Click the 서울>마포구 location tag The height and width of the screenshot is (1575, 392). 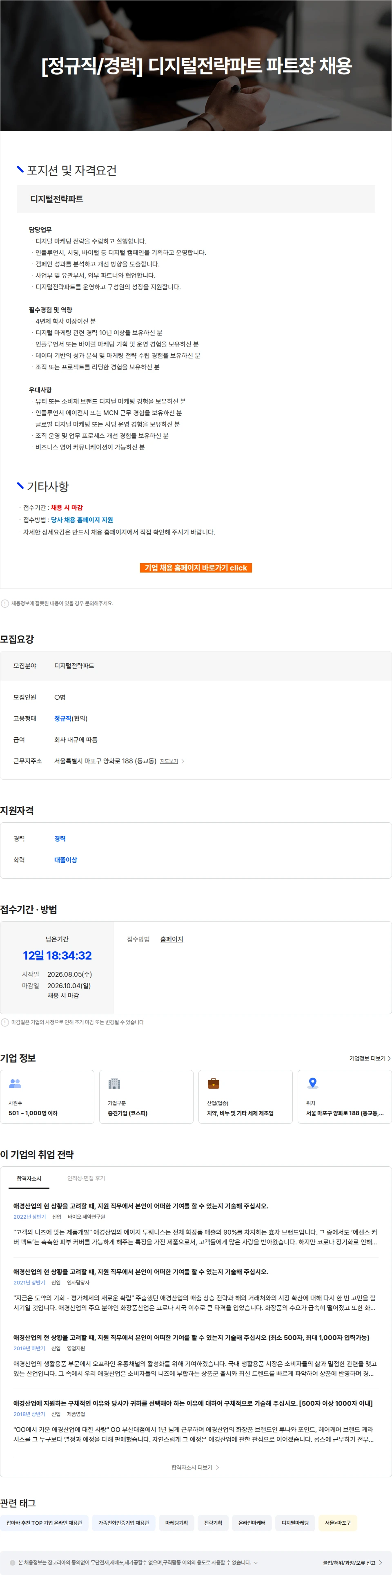[x=338, y=1522]
